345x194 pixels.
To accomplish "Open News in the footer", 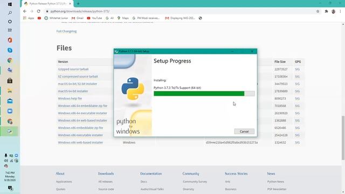I will [x=271, y=174].
